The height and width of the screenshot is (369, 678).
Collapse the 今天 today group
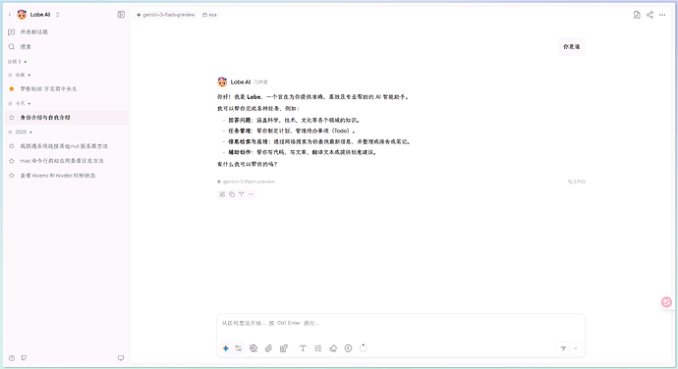click(x=20, y=104)
